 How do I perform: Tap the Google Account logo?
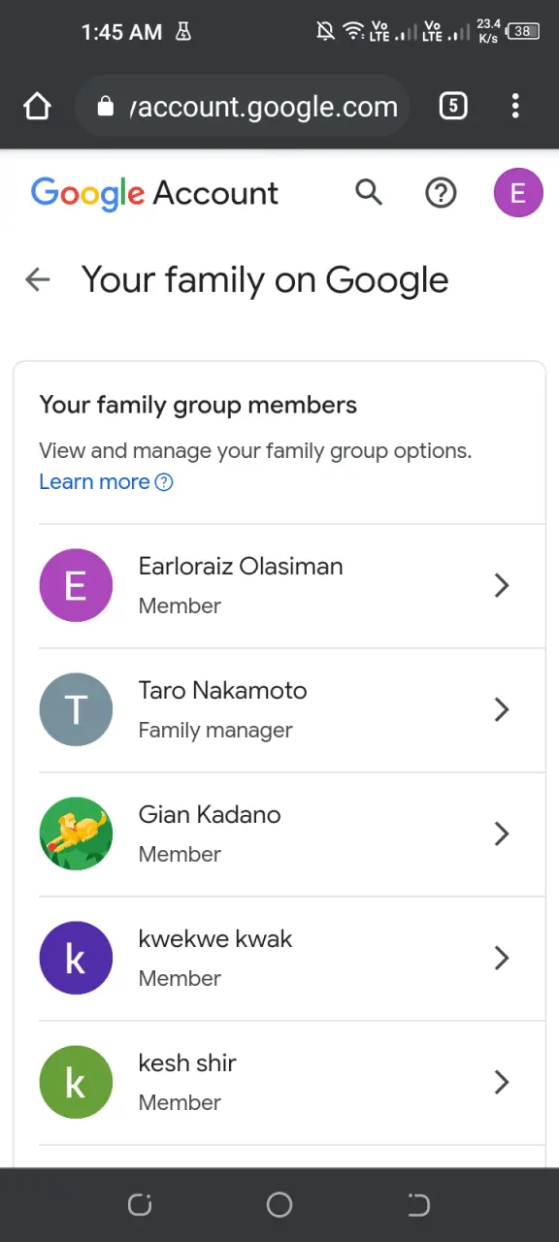(x=154, y=193)
